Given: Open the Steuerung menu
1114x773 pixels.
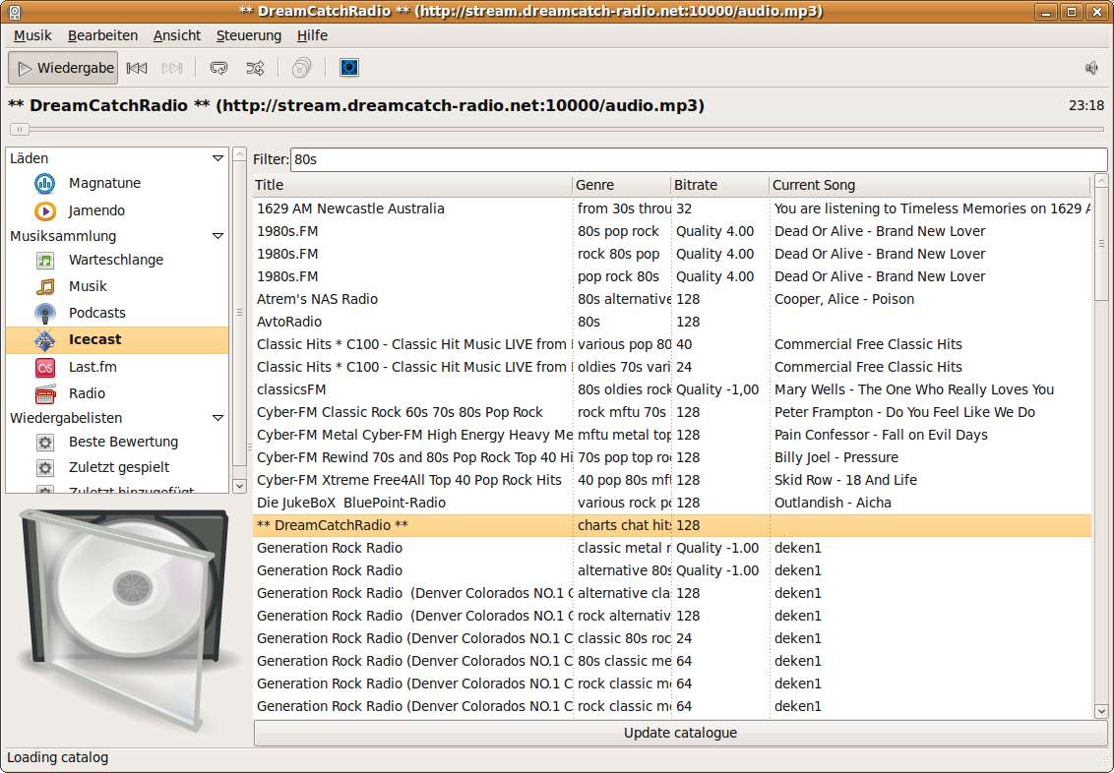Looking at the screenshot, I should 249,35.
